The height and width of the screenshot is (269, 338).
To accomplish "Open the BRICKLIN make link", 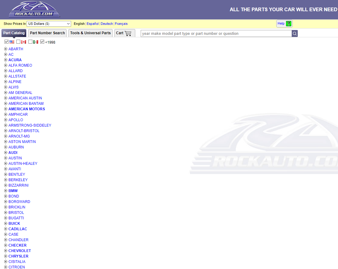I will 17,207.
